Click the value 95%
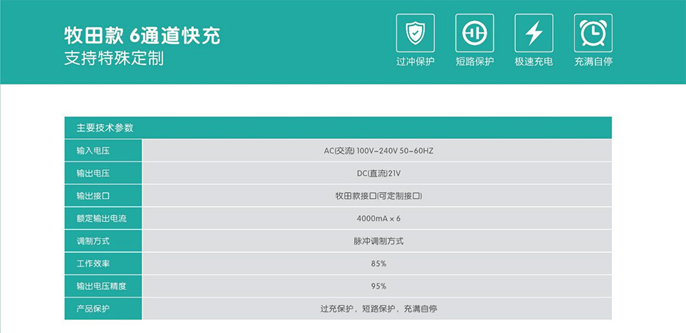Screen dimensions: 686x333 (x=379, y=286)
